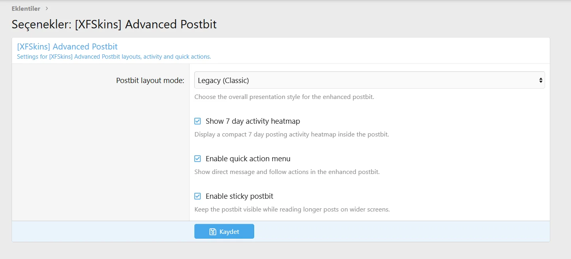Image resolution: width=571 pixels, height=259 pixels.
Task: Click the "Enable quick action menu" label text
Action: click(248, 158)
